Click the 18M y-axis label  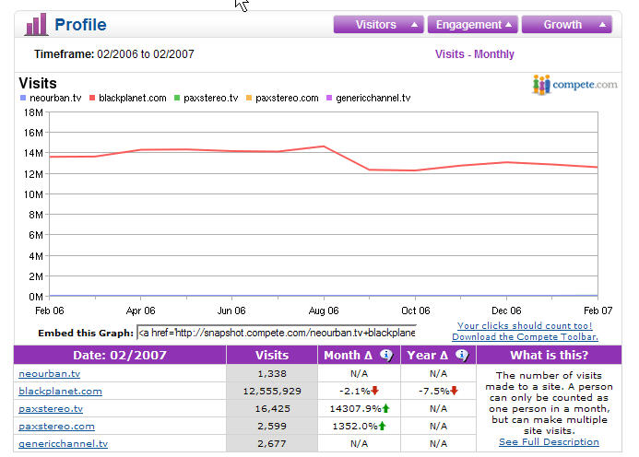(33, 112)
